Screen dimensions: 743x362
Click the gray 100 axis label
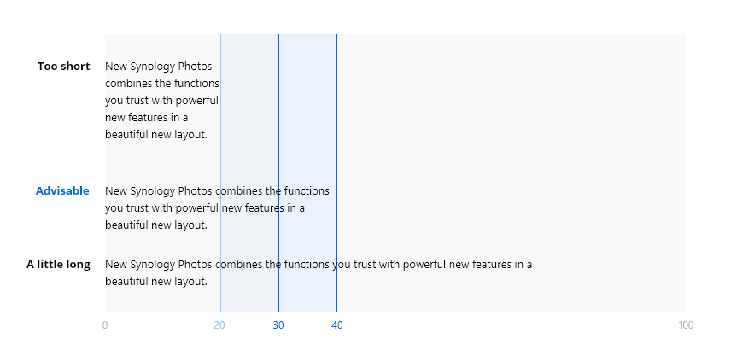tap(685, 325)
